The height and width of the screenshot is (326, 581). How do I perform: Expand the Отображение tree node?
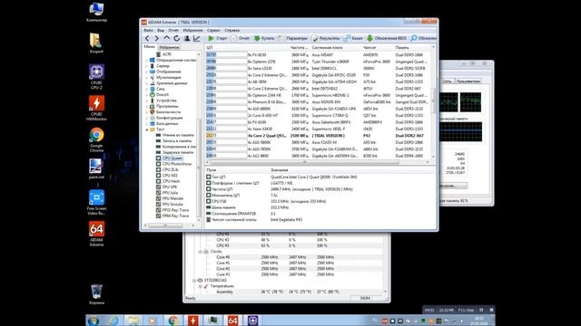[x=147, y=72]
